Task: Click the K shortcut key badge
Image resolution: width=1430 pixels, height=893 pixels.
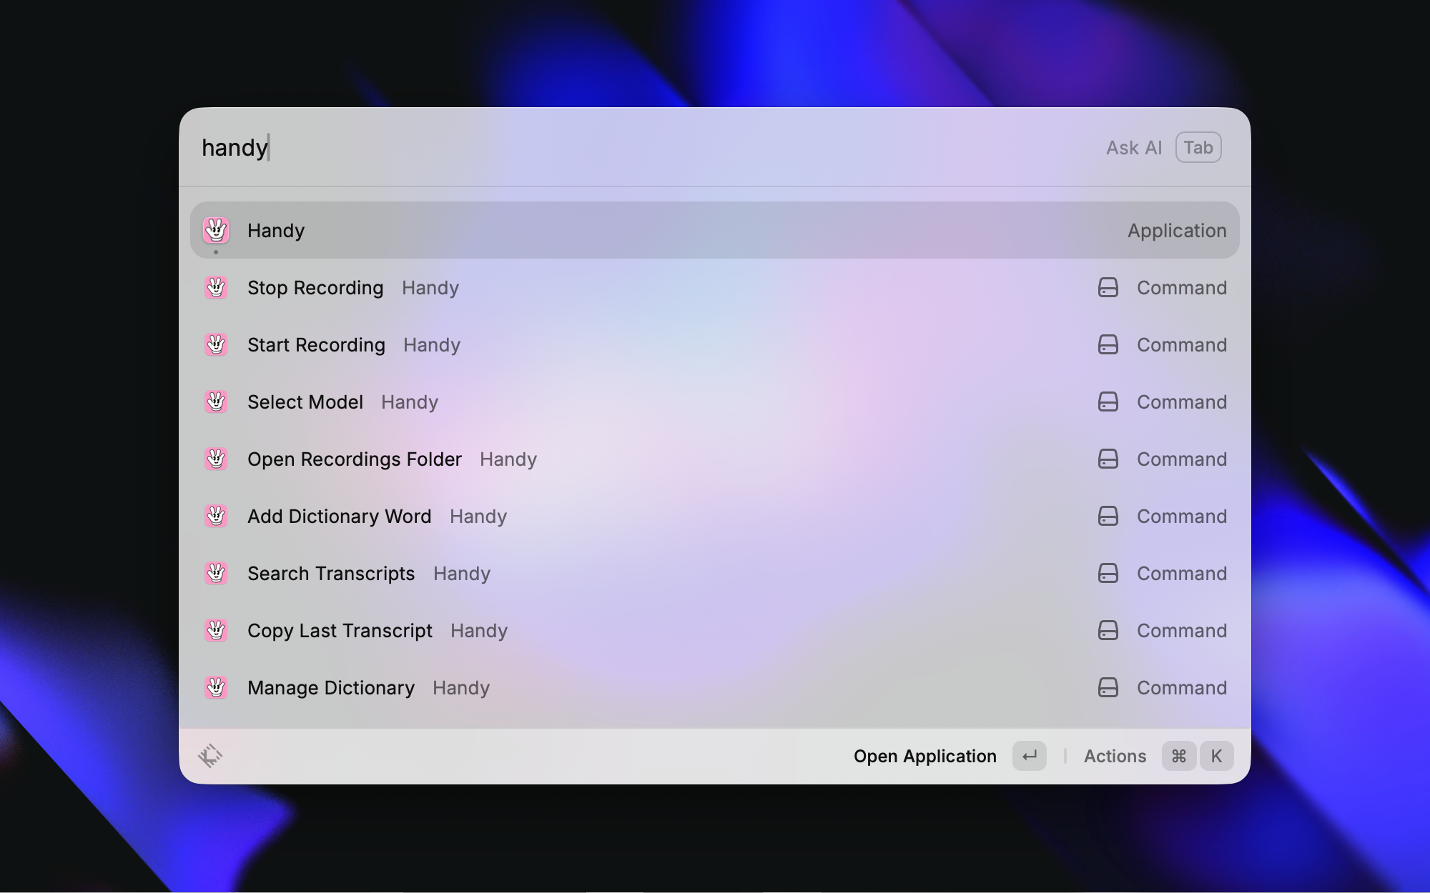Action: tap(1216, 756)
